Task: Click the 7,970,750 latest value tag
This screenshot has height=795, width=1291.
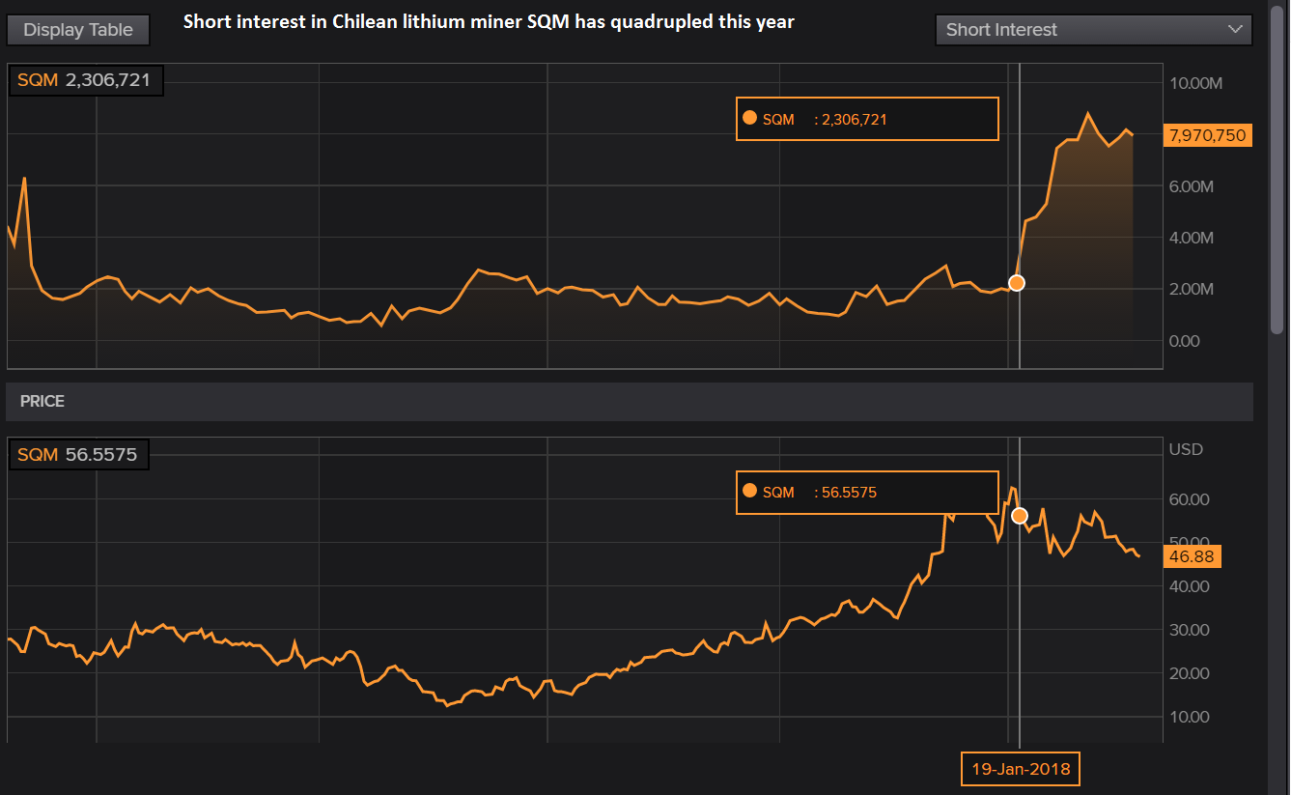Action: coord(1207,135)
